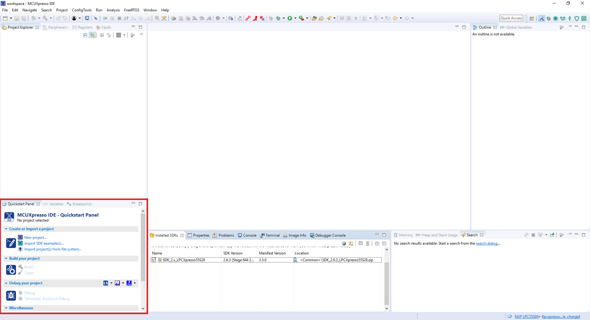
Task: Click the LinkServer LS debug probe icon
Action: (x=106, y=283)
